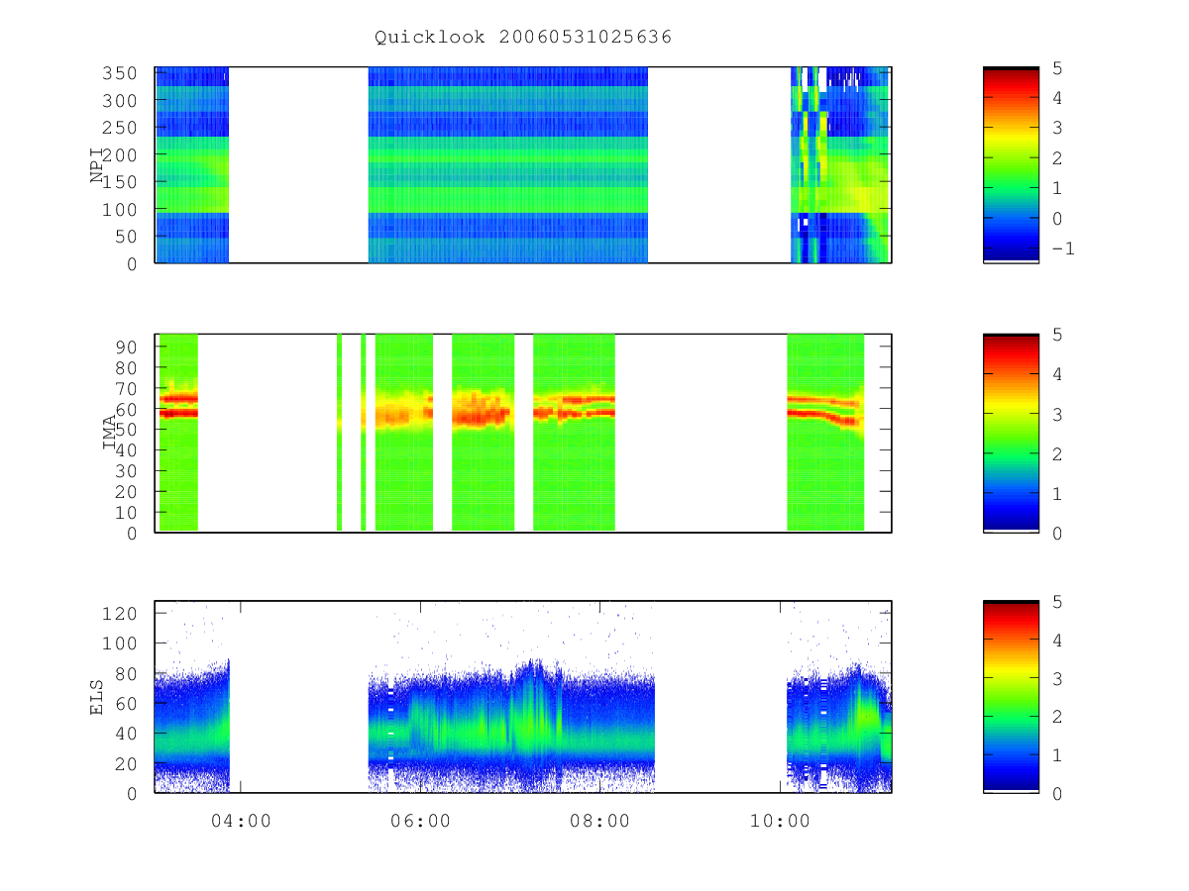1189x891 pixels.
Task: Click the 04:00 time axis label
Action: [x=241, y=821]
